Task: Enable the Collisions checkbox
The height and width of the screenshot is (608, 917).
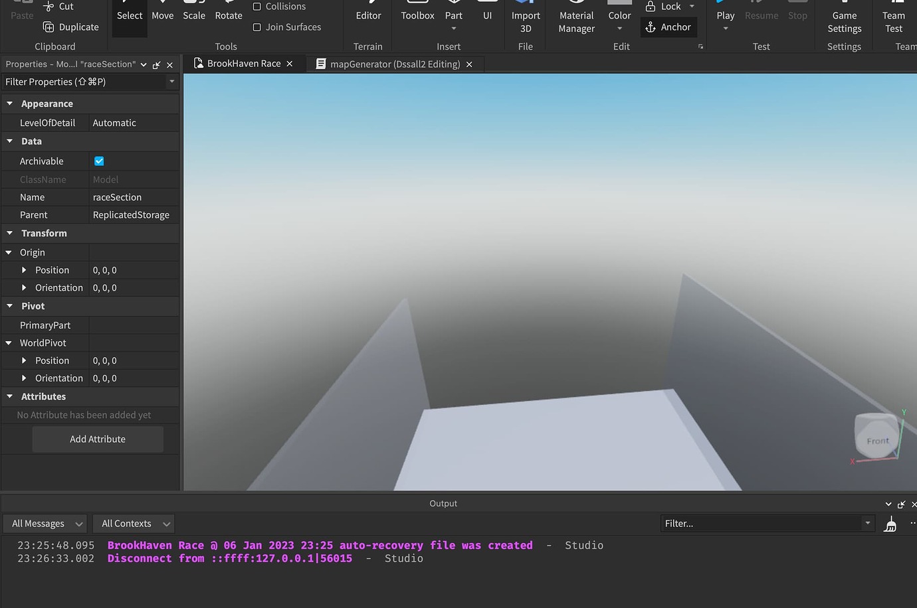Action: pyautogui.click(x=258, y=7)
